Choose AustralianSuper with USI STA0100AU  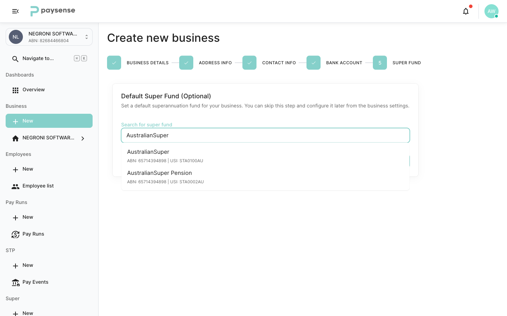coord(265,156)
